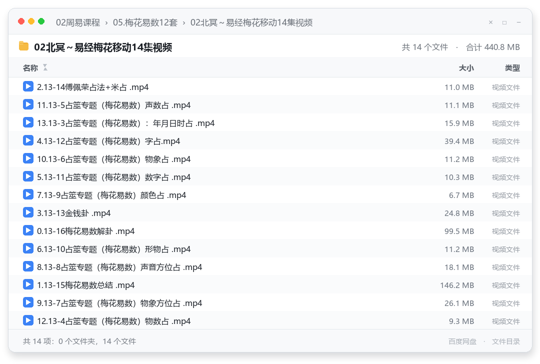
Task: Click the 146.2 MB size value
Action: point(457,285)
